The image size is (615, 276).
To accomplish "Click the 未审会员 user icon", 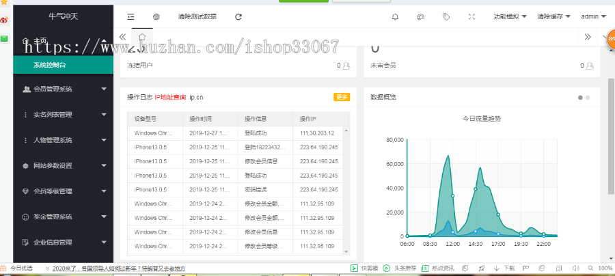I will [x=590, y=66].
